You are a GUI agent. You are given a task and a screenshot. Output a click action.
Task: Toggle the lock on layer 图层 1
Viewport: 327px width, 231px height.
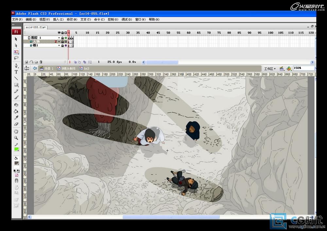click(62, 38)
